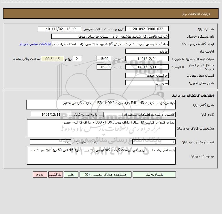
Task: Open مشاهده مدارک پیوستی (0) attachments
Action: [x=106, y=174]
